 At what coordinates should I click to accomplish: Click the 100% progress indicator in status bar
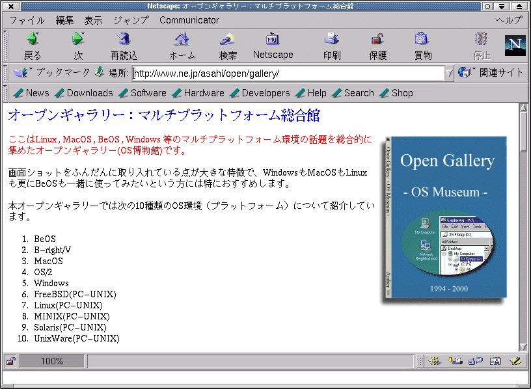52,361
